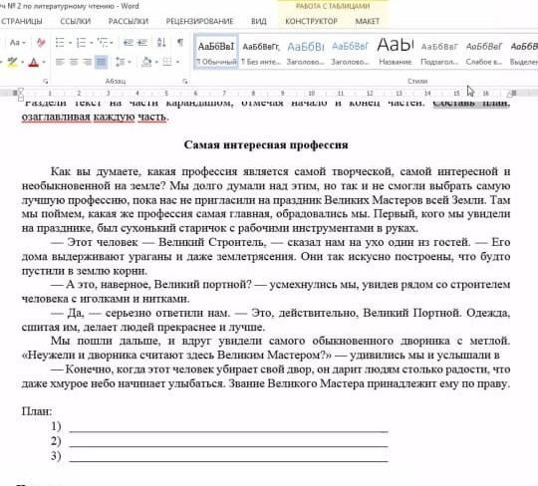Open line spacing dropdown arrow
538x486 pixels.
point(130,63)
